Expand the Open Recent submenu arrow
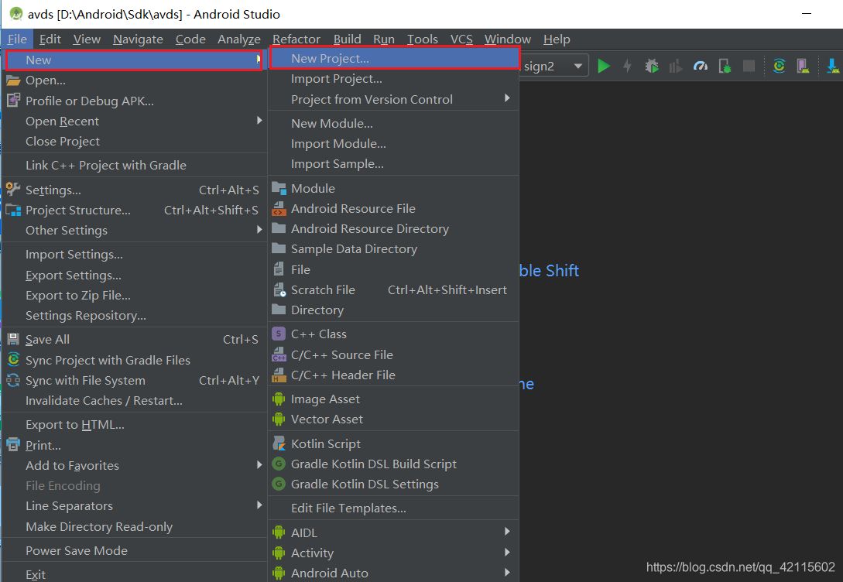This screenshot has width=843, height=582. pos(259,121)
